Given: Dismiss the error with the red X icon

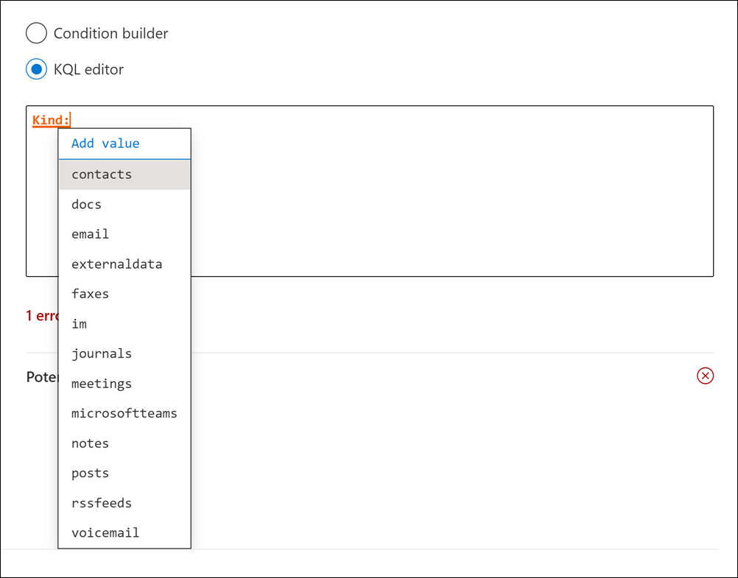Looking at the screenshot, I should (705, 376).
